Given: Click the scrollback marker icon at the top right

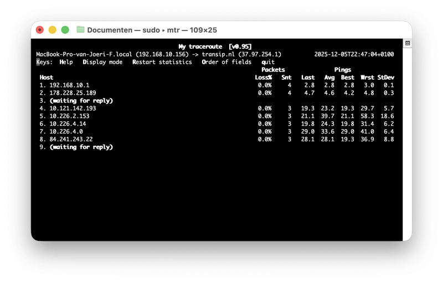Looking at the screenshot, I should pyautogui.click(x=408, y=43).
